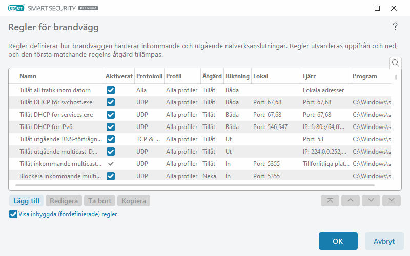Move rule up one position
The width and height of the screenshot is (410, 256).
pyautogui.click(x=351, y=200)
